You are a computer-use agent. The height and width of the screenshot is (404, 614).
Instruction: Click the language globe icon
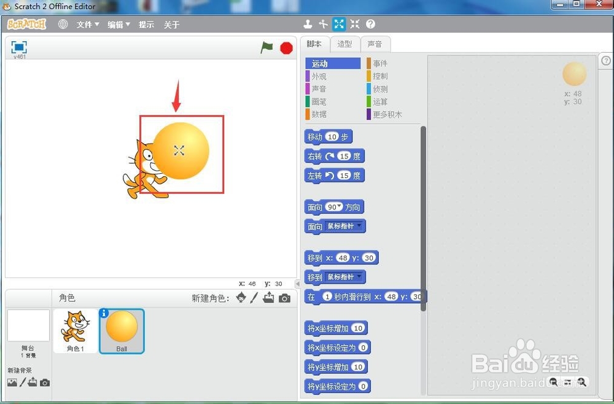click(x=63, y=25)
